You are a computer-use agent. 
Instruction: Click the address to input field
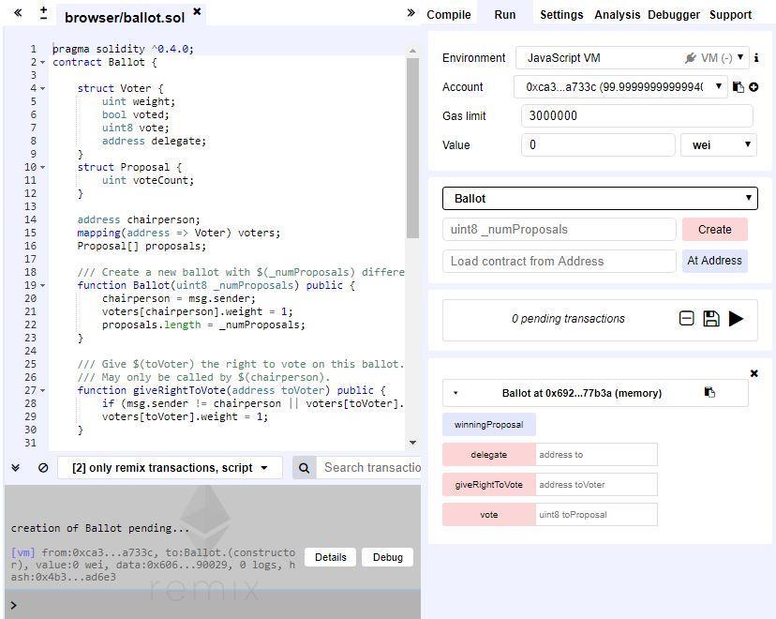click(x=596, y=455)
